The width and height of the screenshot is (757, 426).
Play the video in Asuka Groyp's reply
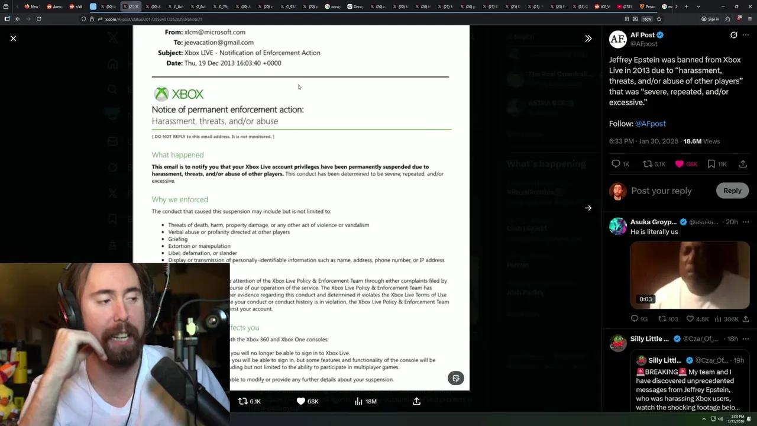(690, 275)
